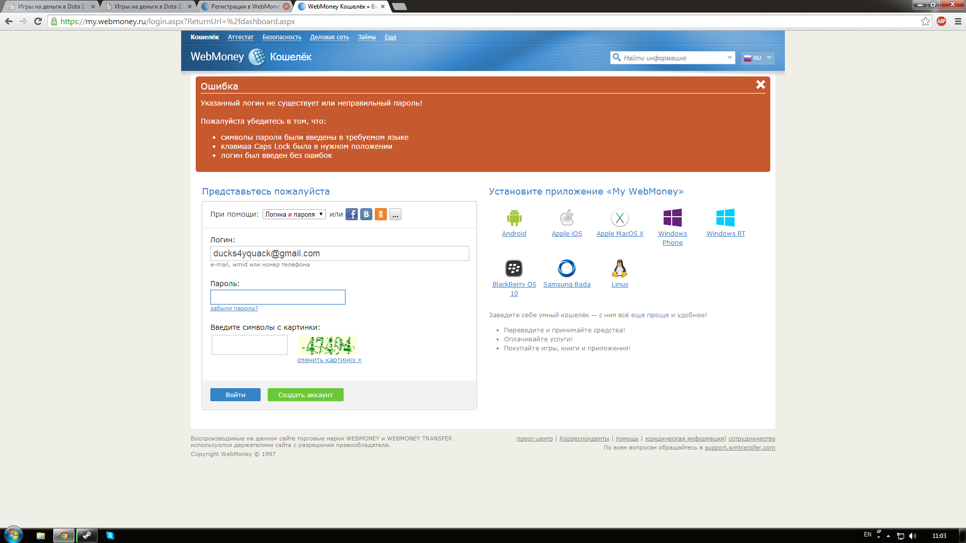
Task: Open the Samsung Bada app icon
Action: (567, 268)
